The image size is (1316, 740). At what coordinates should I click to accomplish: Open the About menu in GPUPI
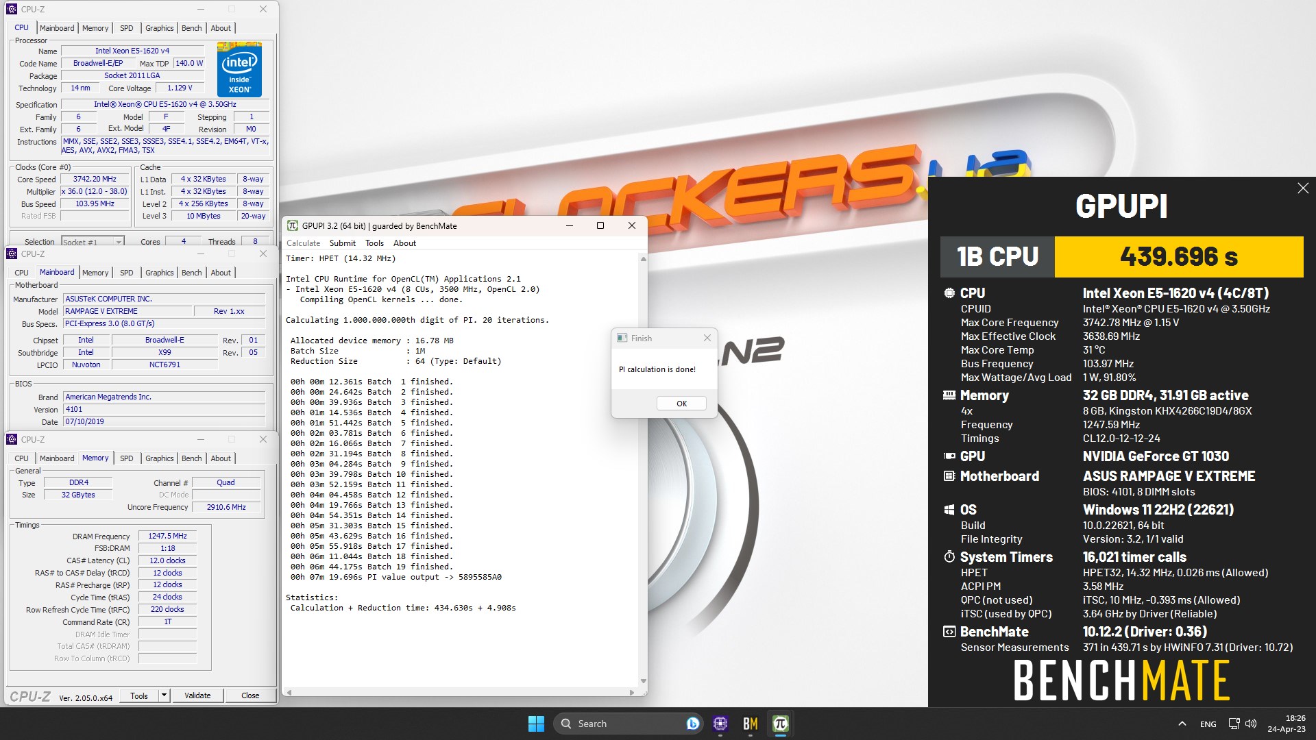click(404, 243)
